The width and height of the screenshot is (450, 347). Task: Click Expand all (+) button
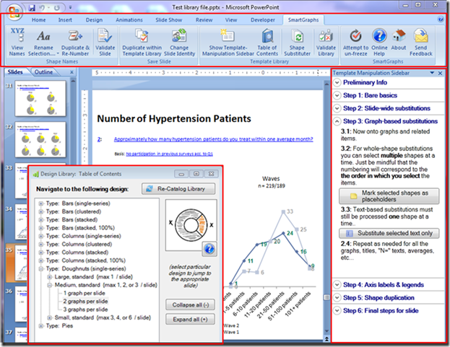[190, 319]
